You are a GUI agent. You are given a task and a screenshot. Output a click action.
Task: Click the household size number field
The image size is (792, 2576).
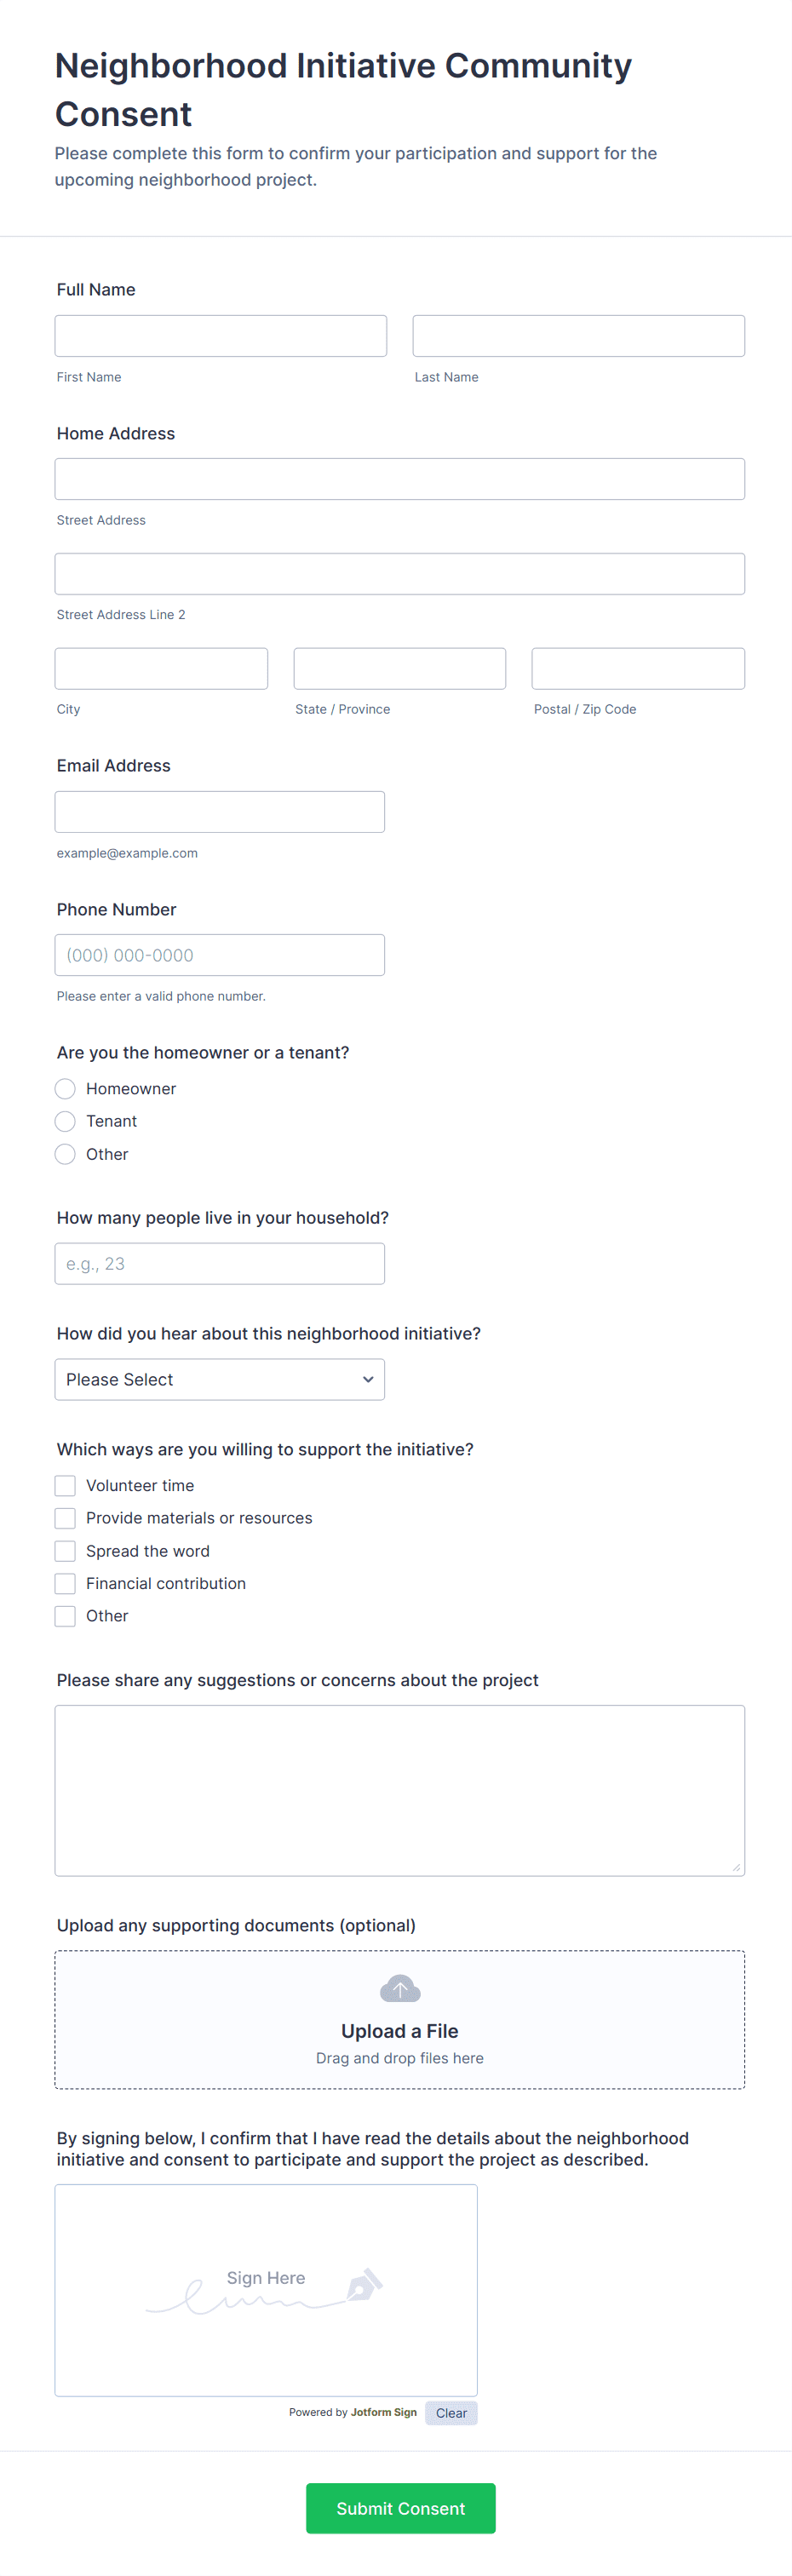click(220, 1264)
